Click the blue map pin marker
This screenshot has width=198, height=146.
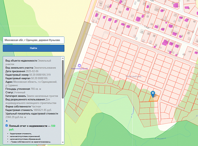click(153, 94)
